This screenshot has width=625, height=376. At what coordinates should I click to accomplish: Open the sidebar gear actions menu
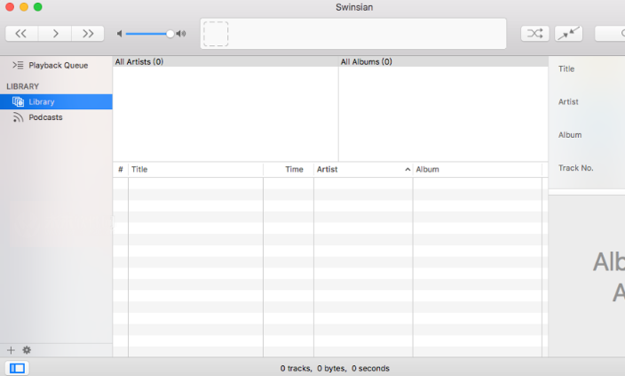point(27,350)
